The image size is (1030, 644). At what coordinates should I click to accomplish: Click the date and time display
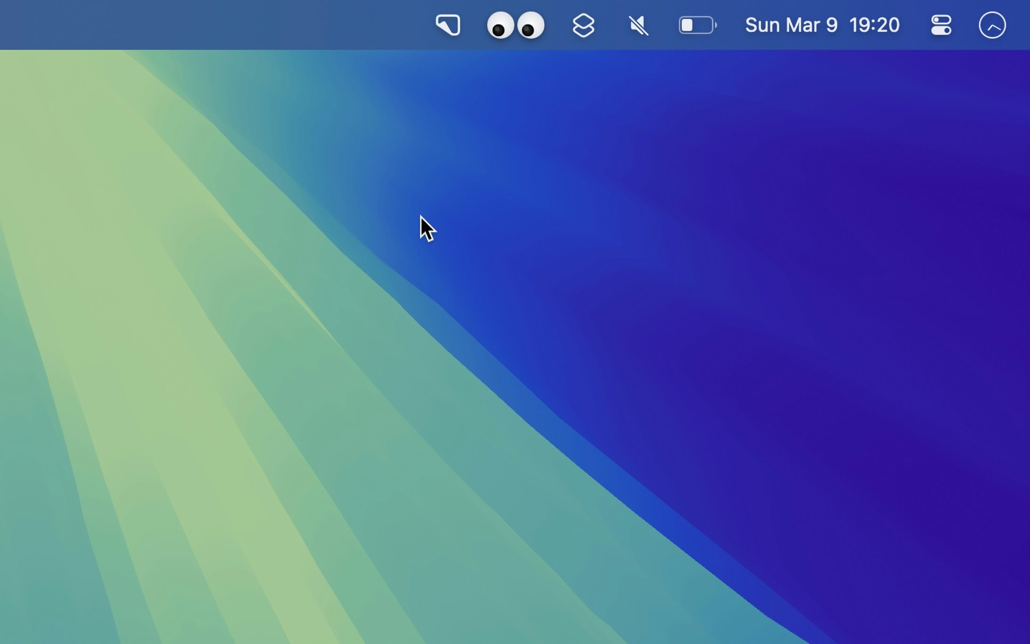[x=822, y=25]
